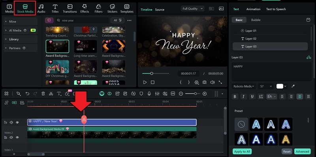Select the highlighted Award Background thumbnail
The height and width of the screenshot is (157, 316).
pyautogui.click(x=57, y=46)
